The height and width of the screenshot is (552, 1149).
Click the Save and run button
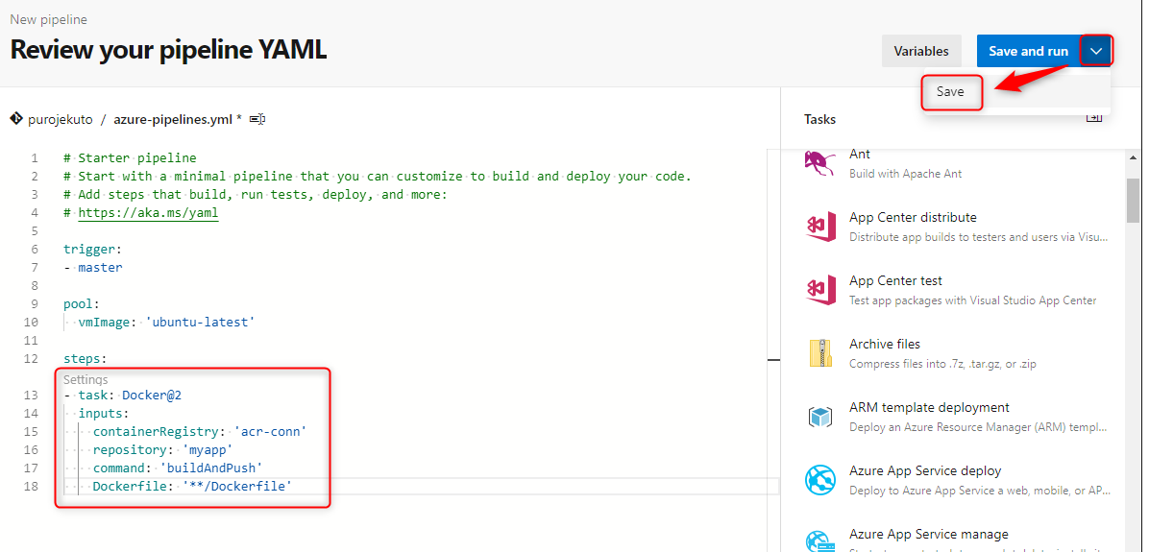pos(1028,51)
